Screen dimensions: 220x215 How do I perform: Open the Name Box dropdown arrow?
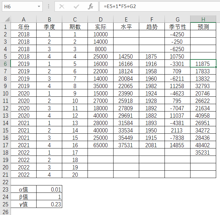pyautogui.click(x=39, y=6)
